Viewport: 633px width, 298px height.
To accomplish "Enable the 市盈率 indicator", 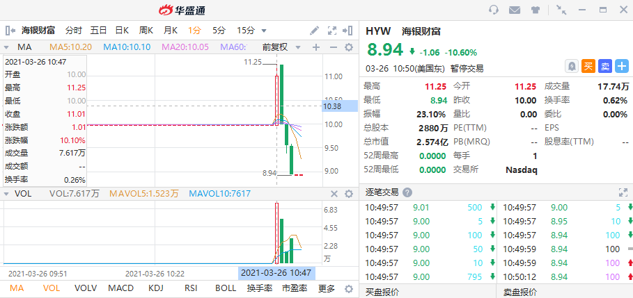I will coord(295,288).
